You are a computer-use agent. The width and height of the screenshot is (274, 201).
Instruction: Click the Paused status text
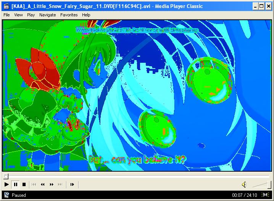[19, 195]
